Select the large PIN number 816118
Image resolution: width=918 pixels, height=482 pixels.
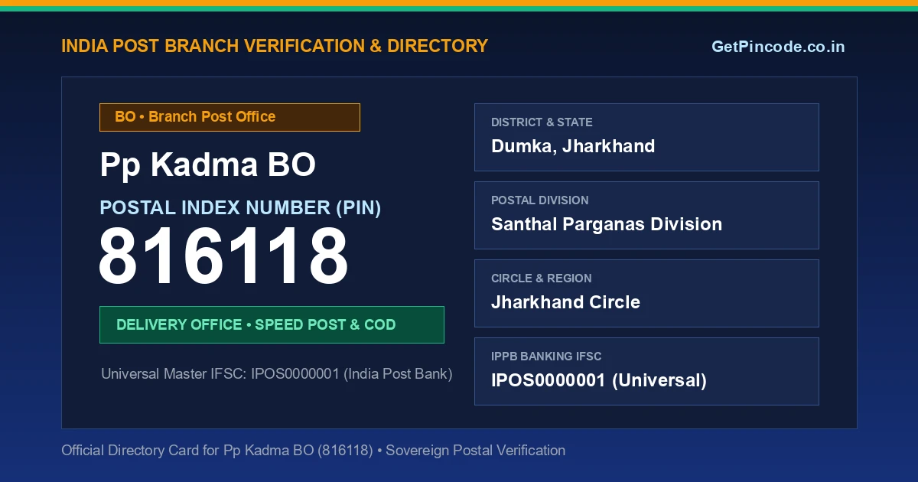[x=223, y=257]
